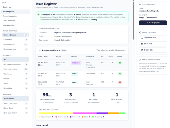The width and height of the screenshot is (170, 128).
Task: Click the green live status indicator
Action: click(x=38, y=14)
